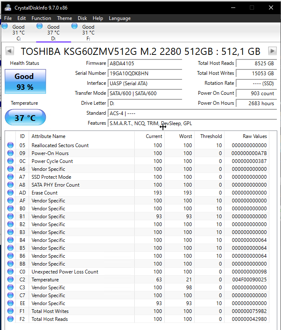Viewport: 281px width, 330px height.
Task: Click the Serial Number field 19GA10QDK8HN
Action: click(x=145, y=74)
